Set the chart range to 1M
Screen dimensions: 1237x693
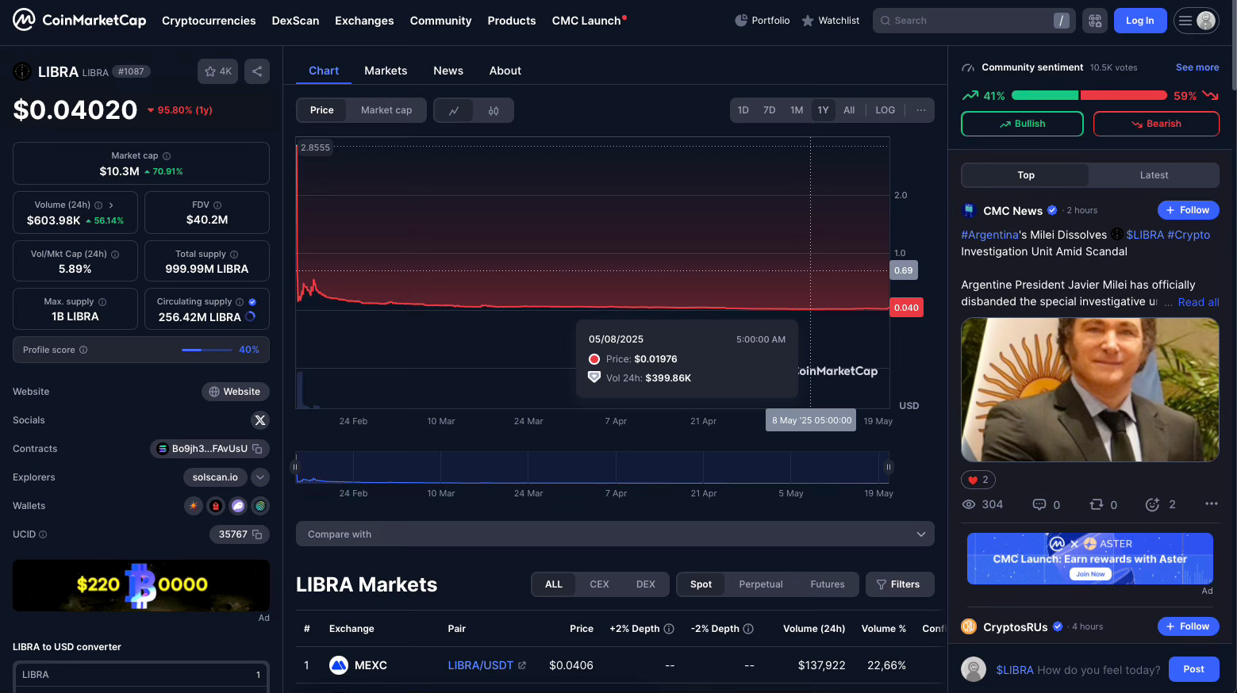coord(797,110)
